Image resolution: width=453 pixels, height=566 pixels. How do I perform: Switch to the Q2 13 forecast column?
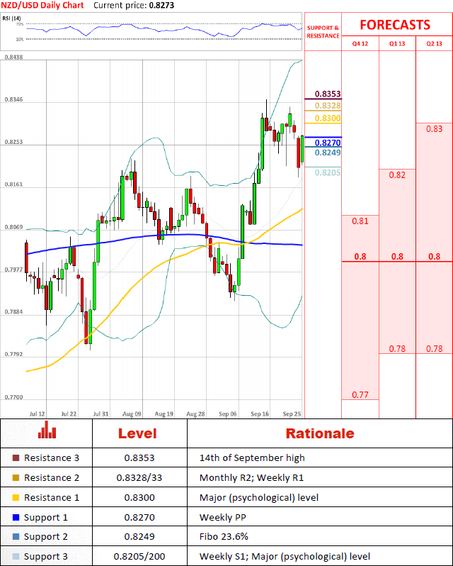(434, 44)
